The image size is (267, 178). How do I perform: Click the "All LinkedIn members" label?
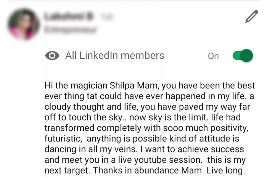tap(114, 56)
